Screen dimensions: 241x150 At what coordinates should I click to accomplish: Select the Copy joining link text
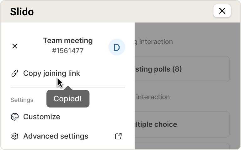point(52,73)
